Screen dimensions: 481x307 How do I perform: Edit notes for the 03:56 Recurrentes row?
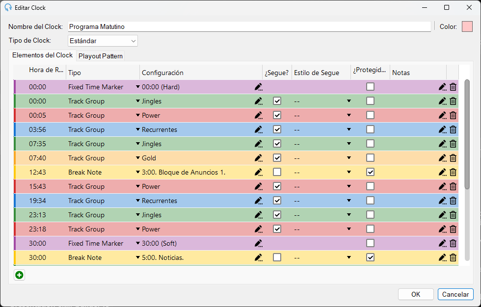pos(442,129)
